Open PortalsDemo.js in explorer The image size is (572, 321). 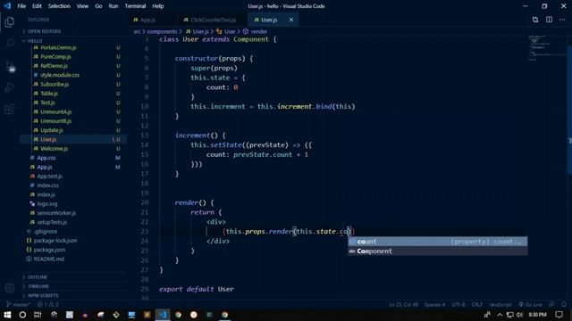pyautogui.click(x=58, y=47)
